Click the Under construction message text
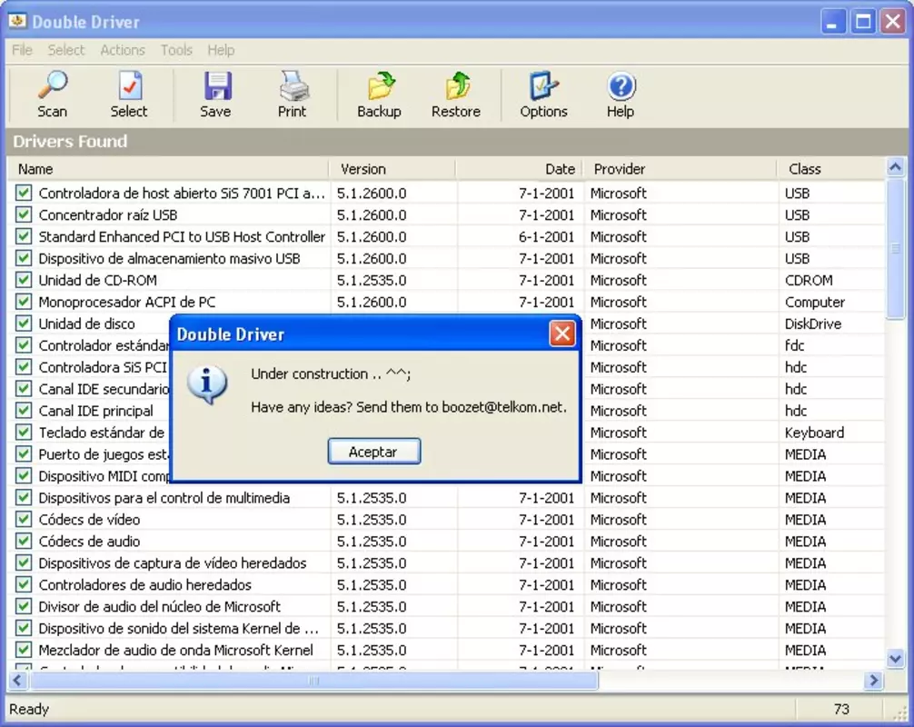 (331, 373)
